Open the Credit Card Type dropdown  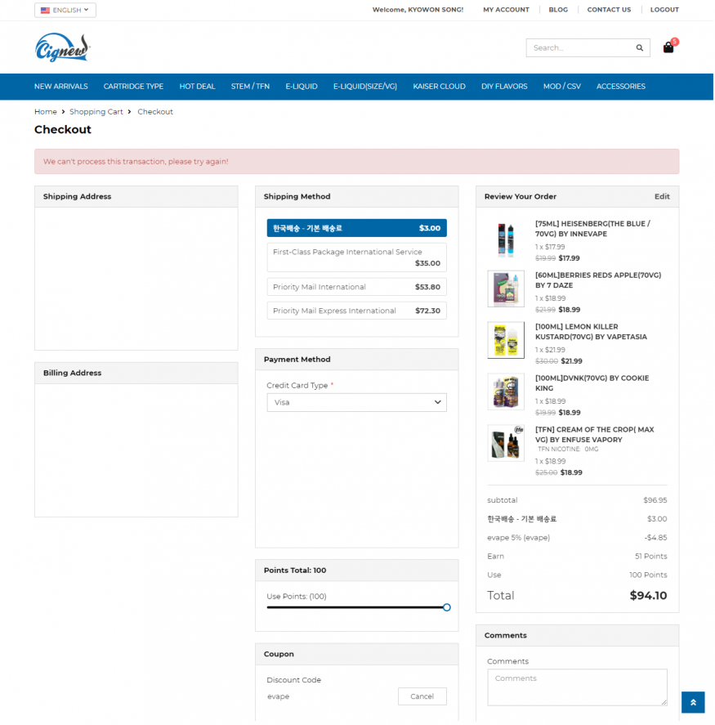357,403
